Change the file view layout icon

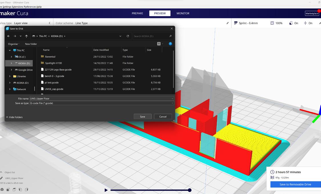[x=159, y=44]
